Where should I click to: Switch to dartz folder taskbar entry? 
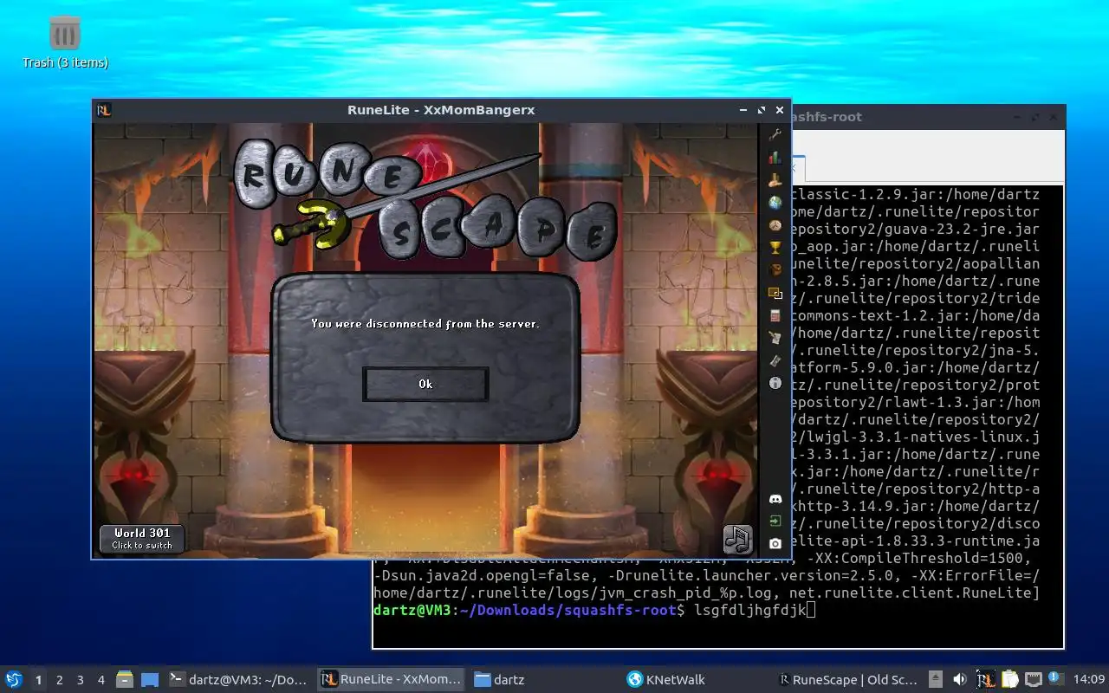point(544,680)
